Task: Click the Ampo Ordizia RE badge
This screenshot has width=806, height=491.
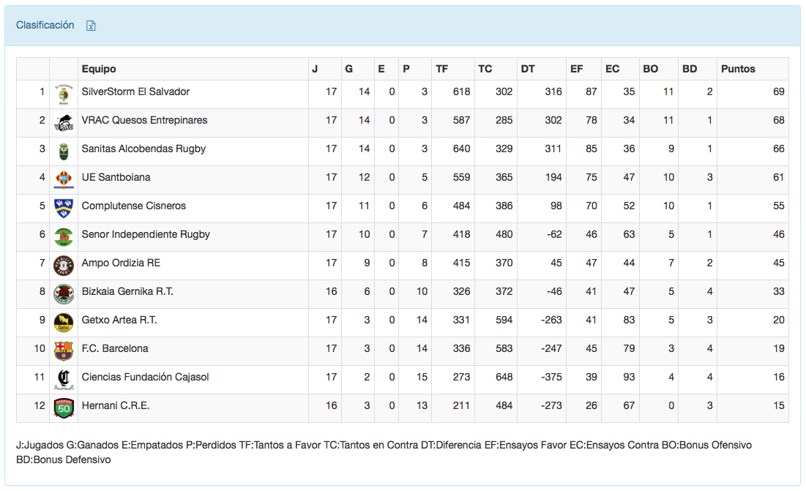Action: coord(64,266)
